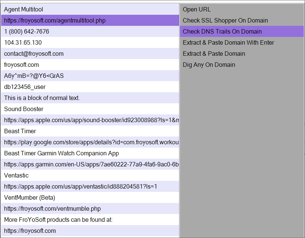Select the A6y^mB password entry
The width and height of the screenshot is (305, 238).
(x=90, y=76)
